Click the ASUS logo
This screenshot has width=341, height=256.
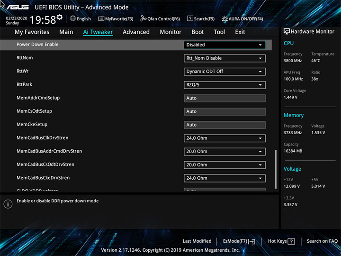[18, 7]
